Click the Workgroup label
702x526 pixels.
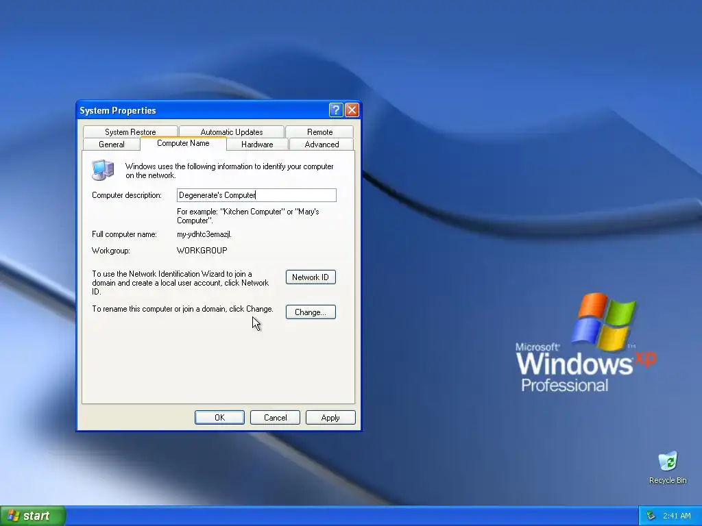(x=111, y=251)
